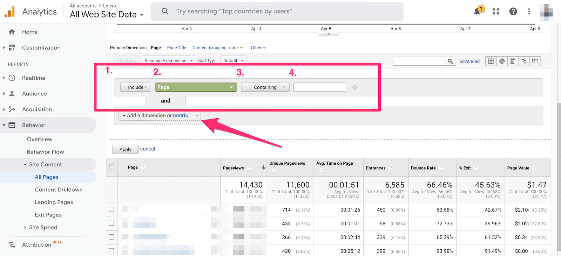The width and height of the screenshot is (561, 256).
Task: Click the Behavior panel icon
Action: pyautogui.click(x=12, y=125)
